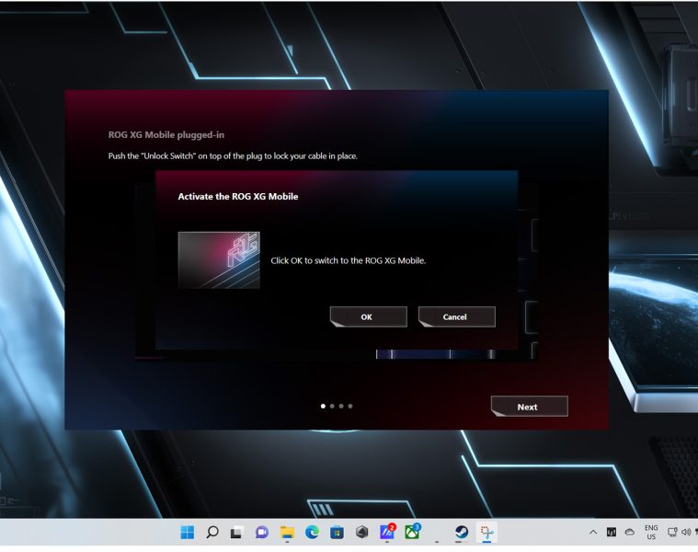Open the Windows Start menu
The image size is (698, 552).
pos(188,532)
